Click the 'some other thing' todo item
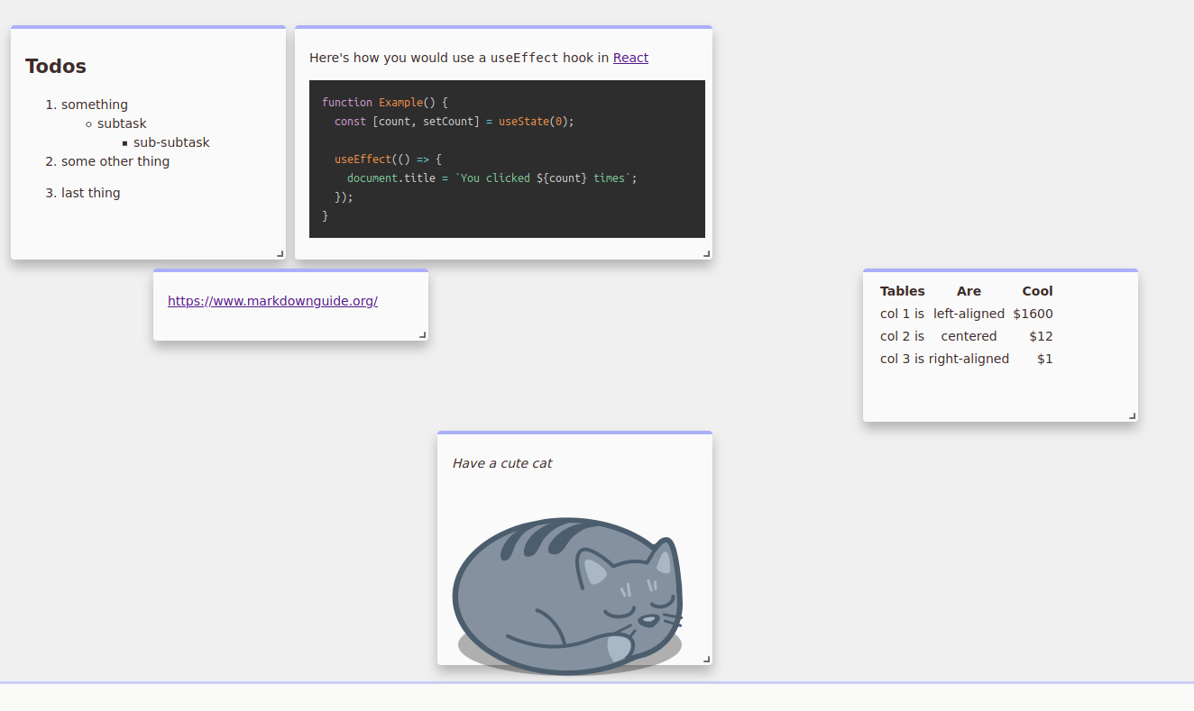 coord(115,161)
